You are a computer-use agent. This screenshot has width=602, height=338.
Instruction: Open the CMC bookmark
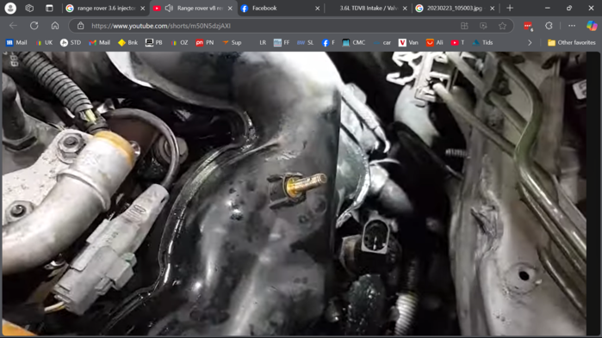(354, 42)
